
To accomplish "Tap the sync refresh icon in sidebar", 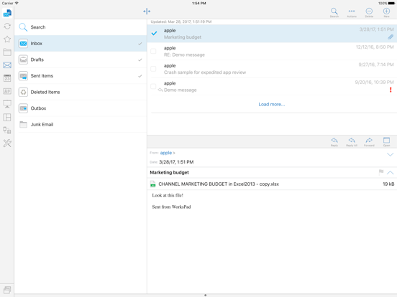I will [x=7, y=26].
